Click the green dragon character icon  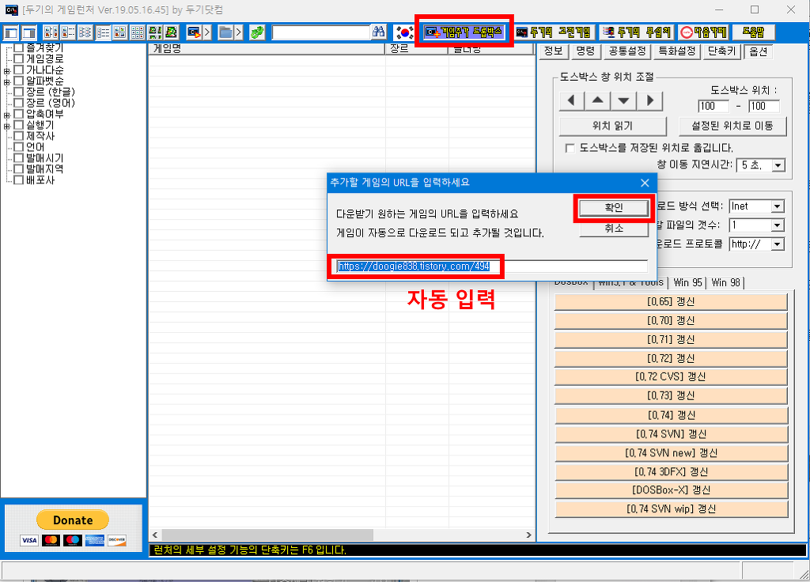pyautogui.click(x=172, y=33)
